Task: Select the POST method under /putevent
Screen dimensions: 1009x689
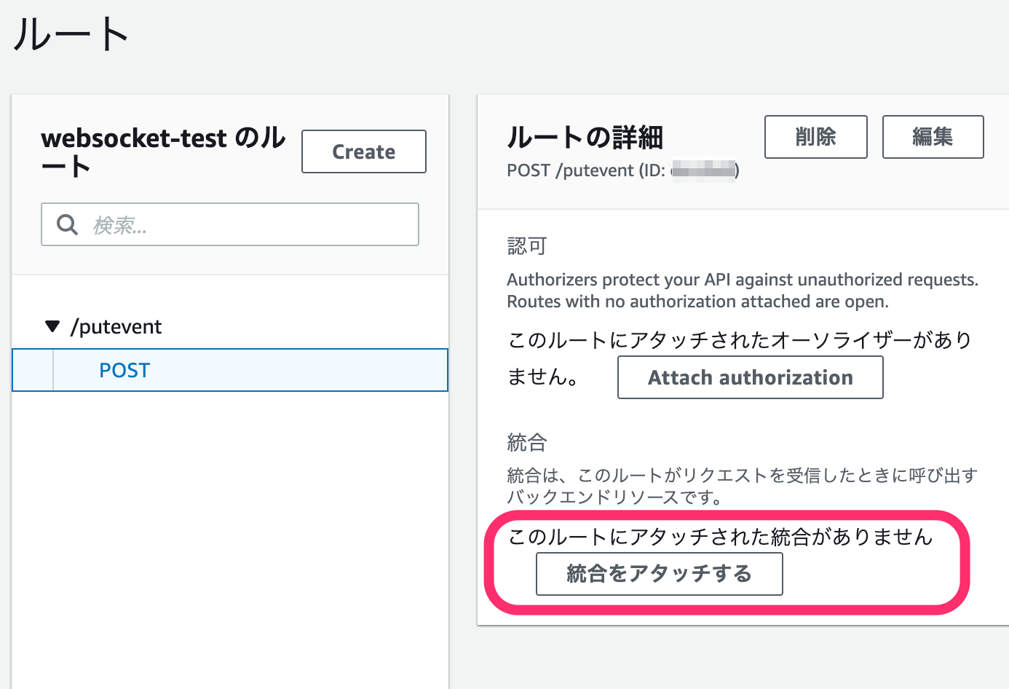Action: tap(124, 370)
